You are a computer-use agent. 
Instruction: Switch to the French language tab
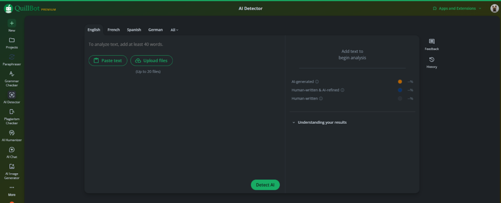tap(114, 30)
